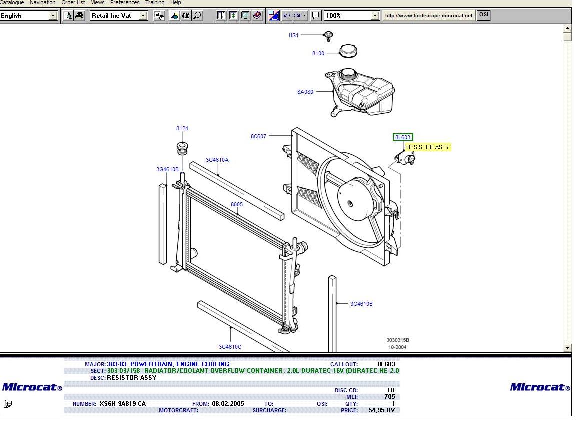Follow the fordeurope.microcat.net link
The width and height of the screenshot is (576, 432).
tap(428, 16)
